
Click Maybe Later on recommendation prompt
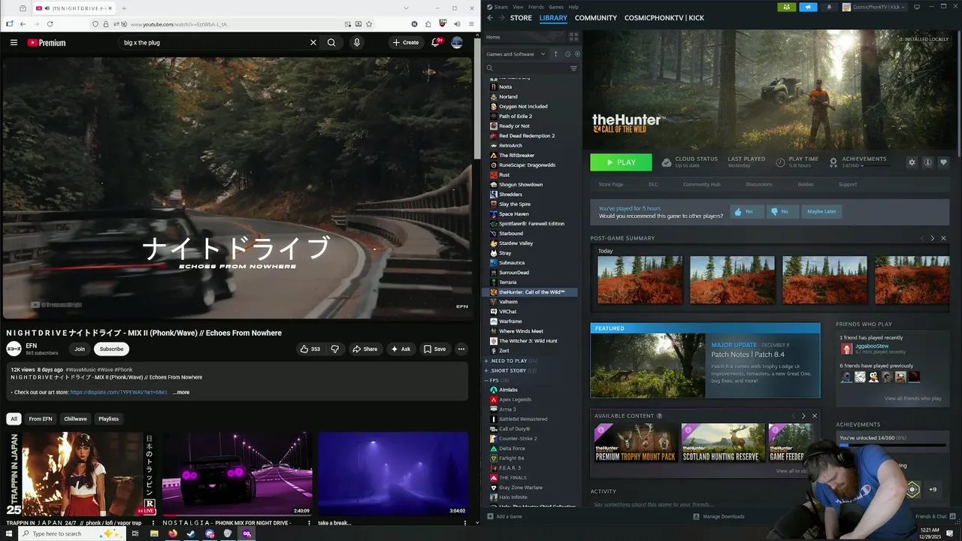(821, 211)
